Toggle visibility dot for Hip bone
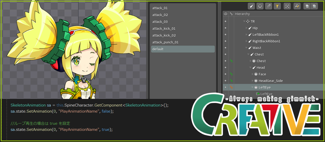 225,28
